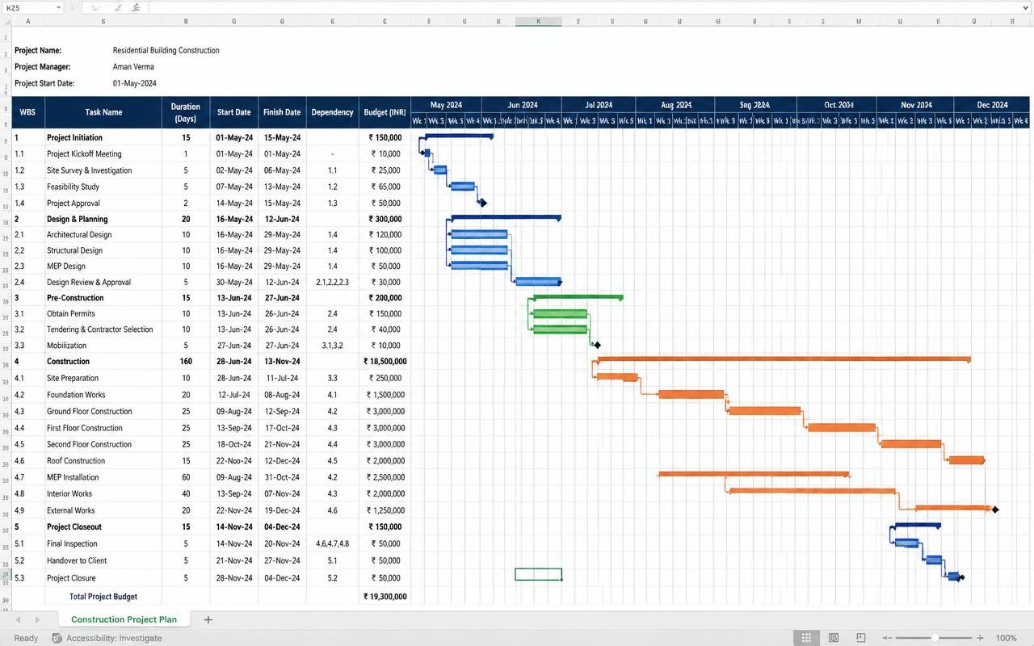Select the Obtain Permits green bar
The height and width of the screenshot is (646, 1034).
tap(560, 314)
